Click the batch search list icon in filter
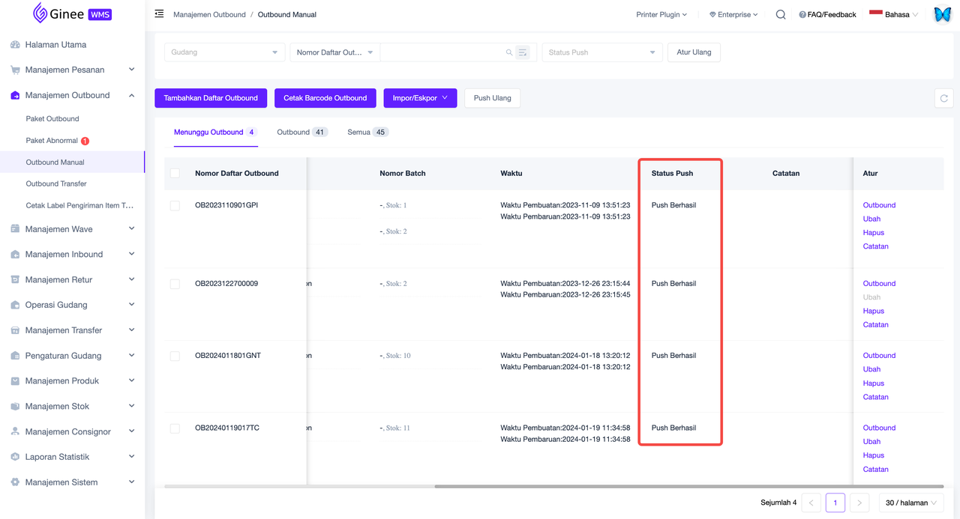 coord(523,52)
